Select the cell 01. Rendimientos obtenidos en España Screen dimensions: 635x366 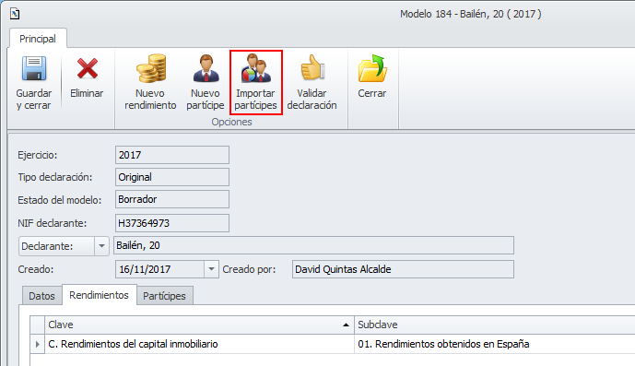coord(495,344)
